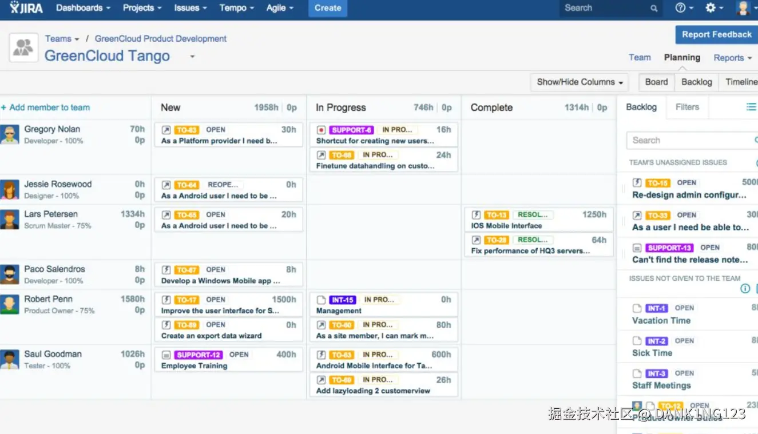Click the issue type icon on TO-13 card
Image resolution: width=758 pixels, height=434 pixels.
[x=476, y=215]
